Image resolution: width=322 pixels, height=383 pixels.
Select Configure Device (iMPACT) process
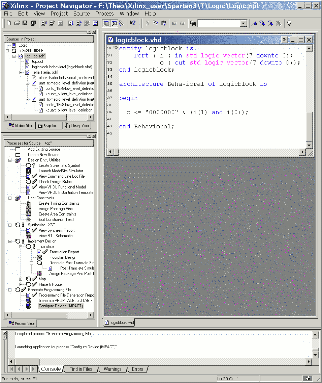click(61, 306)
